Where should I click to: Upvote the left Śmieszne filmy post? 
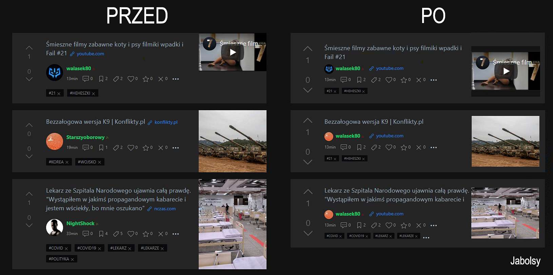(29, 47)
